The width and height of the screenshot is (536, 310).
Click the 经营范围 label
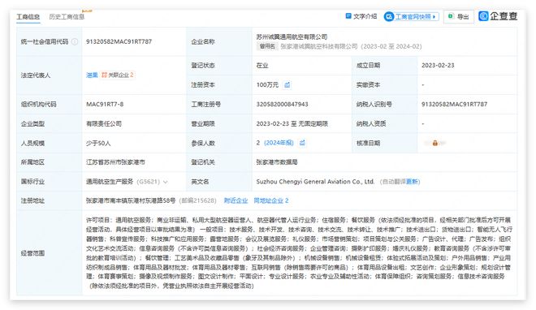[x=32, y=253]
